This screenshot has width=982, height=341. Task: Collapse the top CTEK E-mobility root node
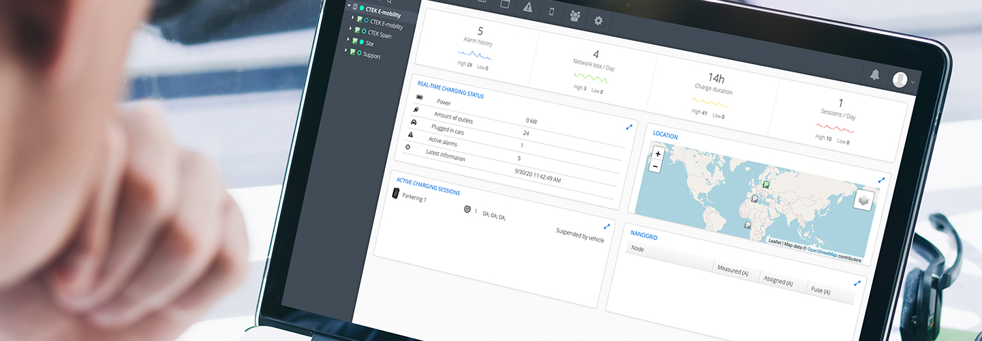pos(349,6)
